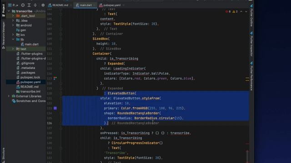The image size is (291, 163).
Task: Click the .dart_tool folder icon
Action: click(18, 16)
